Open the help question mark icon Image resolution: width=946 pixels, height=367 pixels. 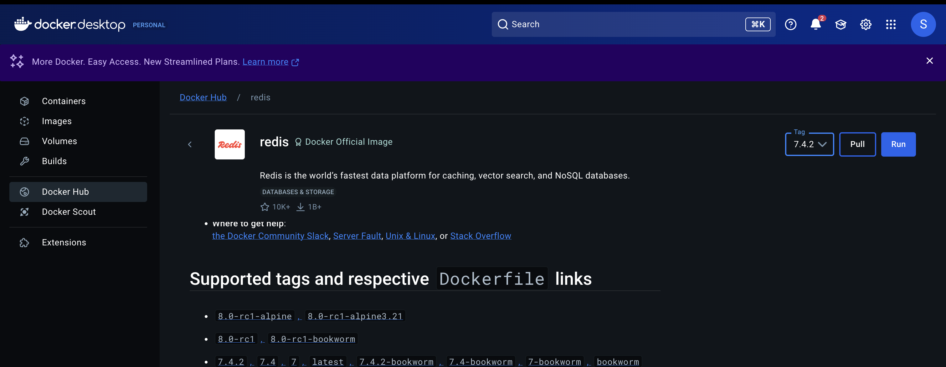pyautogui.click(x=790, y=25)
